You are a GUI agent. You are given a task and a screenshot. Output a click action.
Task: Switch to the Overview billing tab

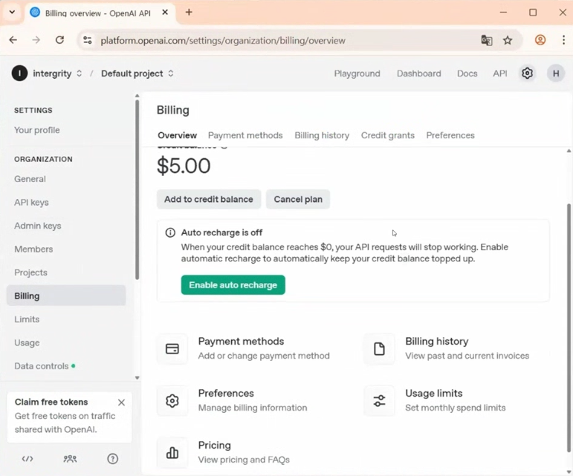[177, 135]
